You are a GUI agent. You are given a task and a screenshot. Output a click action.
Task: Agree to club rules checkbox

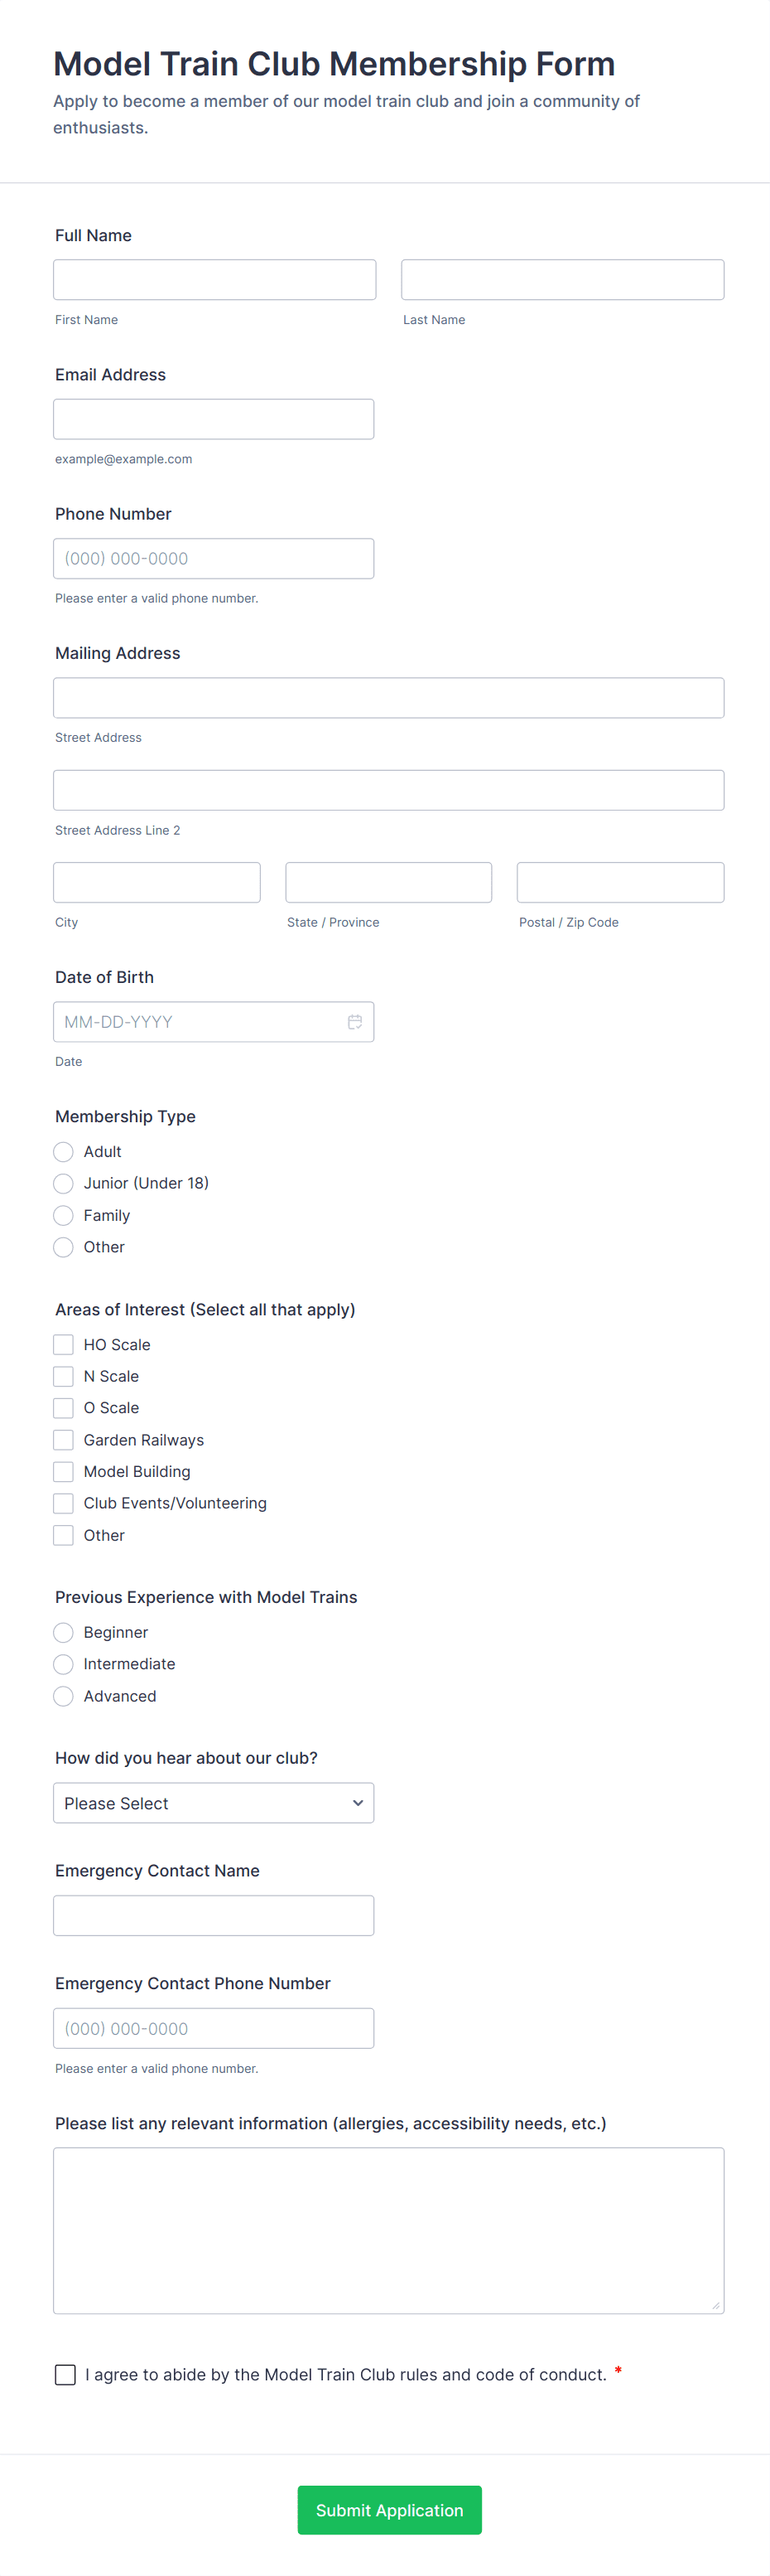[x=66, y=2374]
